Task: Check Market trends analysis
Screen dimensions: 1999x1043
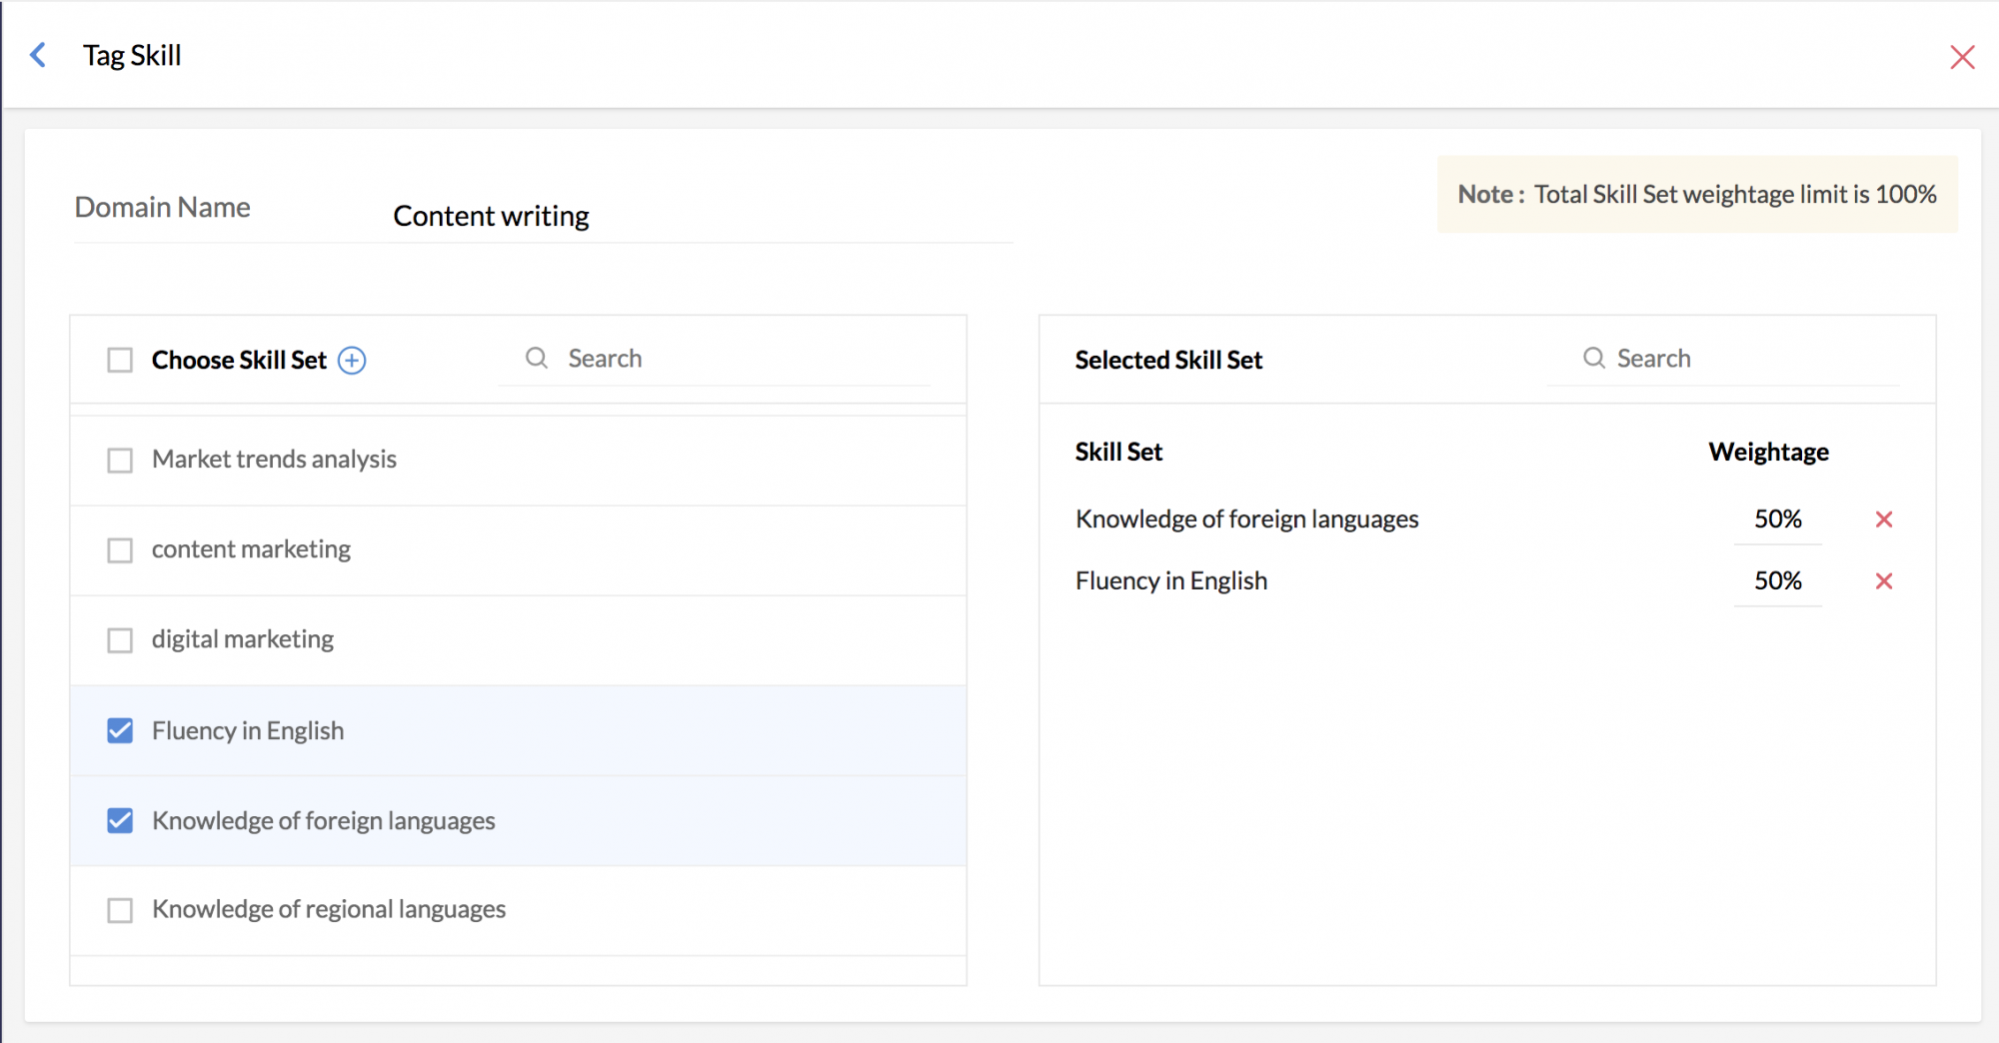Action: coord(120,460)
